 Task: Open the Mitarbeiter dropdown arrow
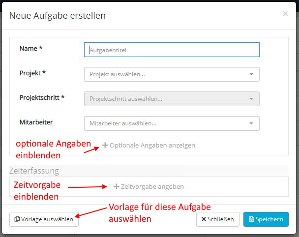coord(251,123)
